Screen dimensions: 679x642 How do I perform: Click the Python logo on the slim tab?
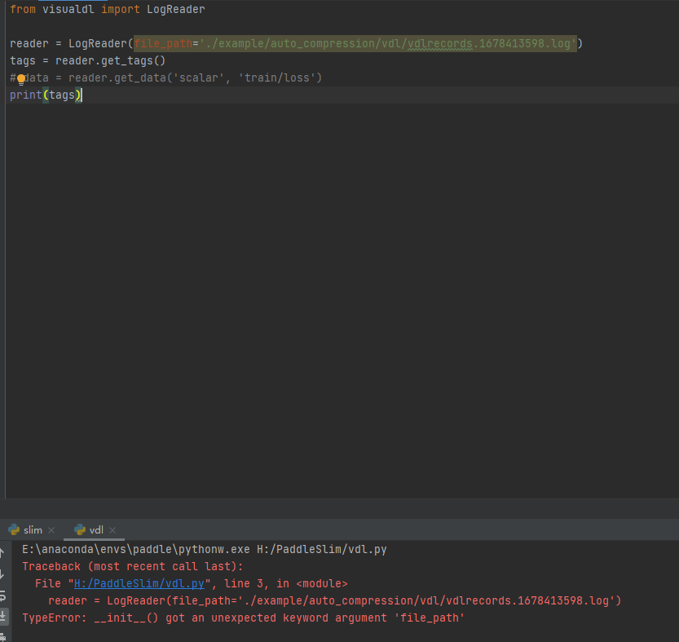click(x=15, y=529)
